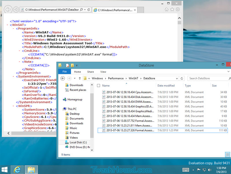231x174 pixels.
Task: Click DataStore in the breadcrumb path
Action: [x=149, y=78]
